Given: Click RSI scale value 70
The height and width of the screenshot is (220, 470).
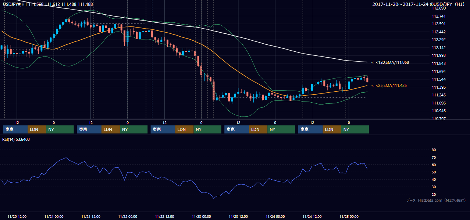Looking at the screenshot, I should (x=434, y=157).
